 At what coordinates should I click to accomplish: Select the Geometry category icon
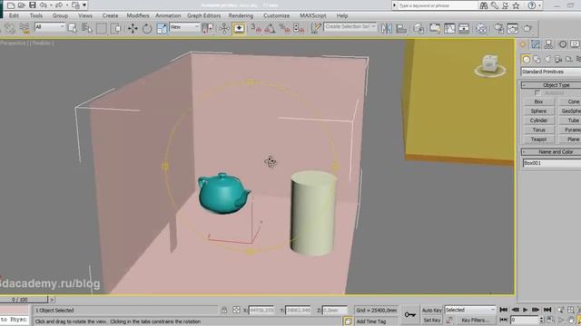[527, 59]
